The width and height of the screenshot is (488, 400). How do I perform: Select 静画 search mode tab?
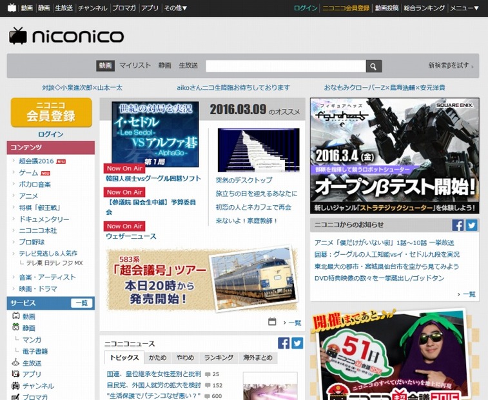164,65
